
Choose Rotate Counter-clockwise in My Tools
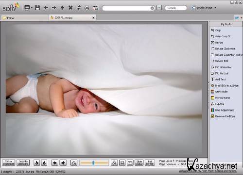pyautogui.click(x=226, y=55)
